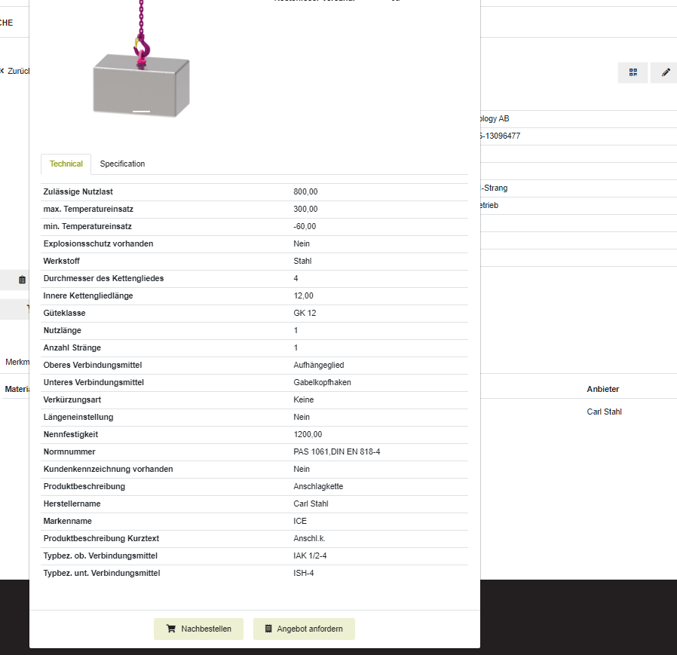Click the Material column header

click(17, 389)
